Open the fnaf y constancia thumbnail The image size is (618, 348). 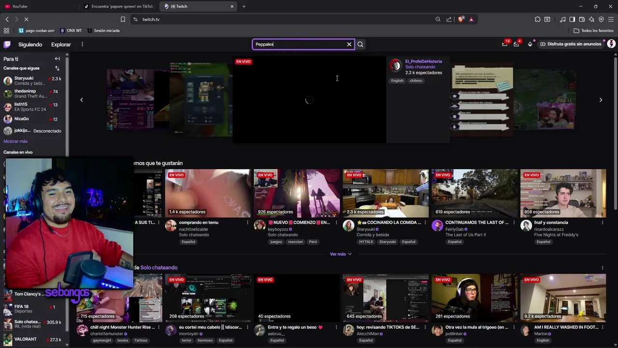(x=563, y=193)
